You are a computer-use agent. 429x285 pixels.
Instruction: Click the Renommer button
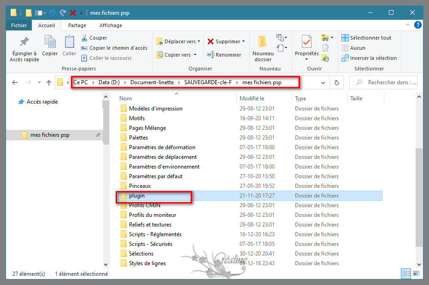point(224,55)
